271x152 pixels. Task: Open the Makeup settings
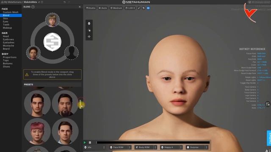[x=7, y=28]
